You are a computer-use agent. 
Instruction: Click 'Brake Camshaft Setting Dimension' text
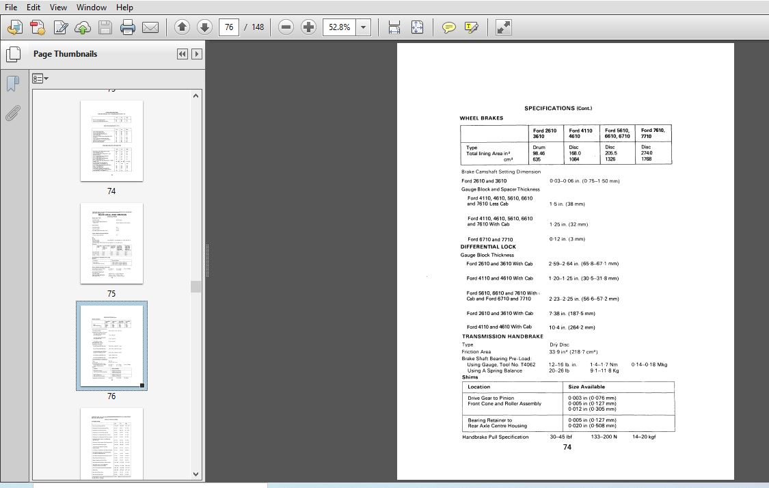click(x=501, y=172)
